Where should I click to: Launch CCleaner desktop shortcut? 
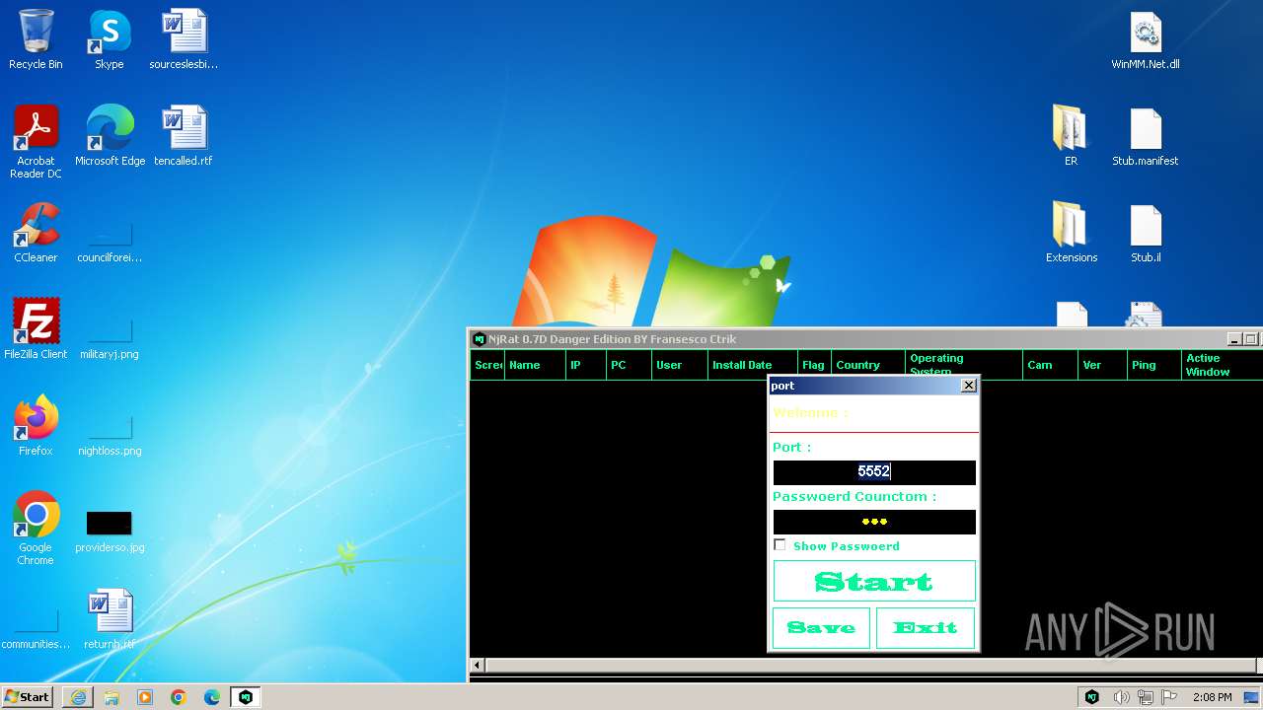[36, 233]
